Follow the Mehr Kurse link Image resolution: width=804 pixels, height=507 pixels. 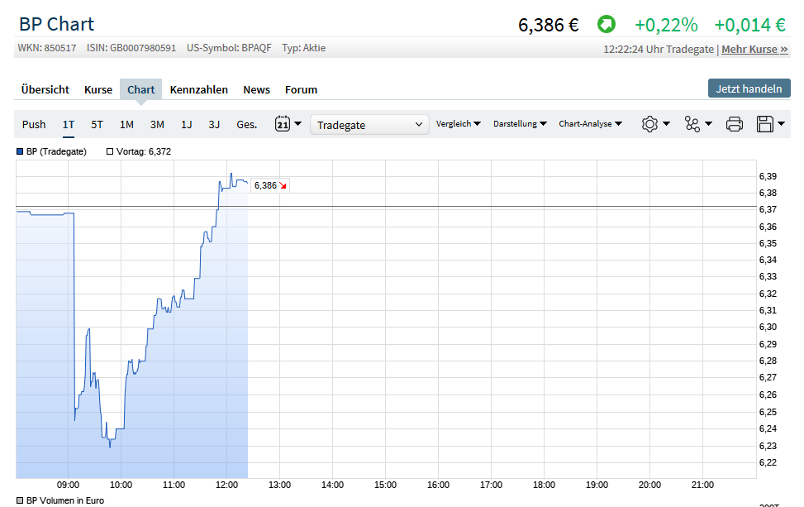(754, 50)
